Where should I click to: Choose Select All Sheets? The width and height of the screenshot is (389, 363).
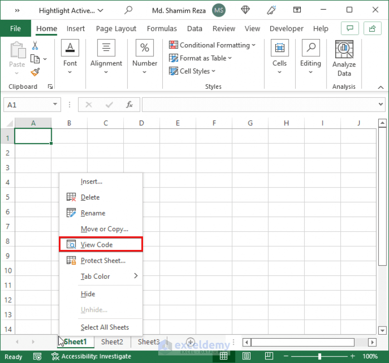click(x=101, y=328)
